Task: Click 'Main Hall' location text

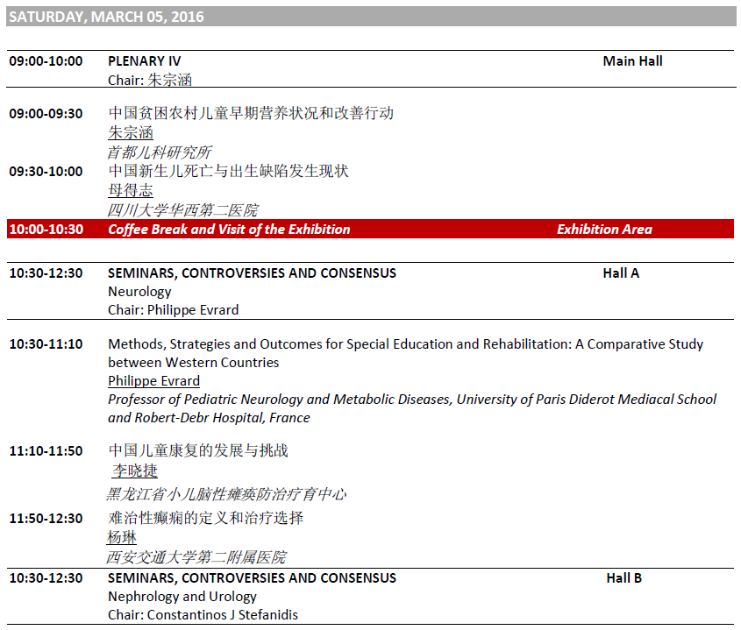Action: pyautogui.click(x=632, y=61)
